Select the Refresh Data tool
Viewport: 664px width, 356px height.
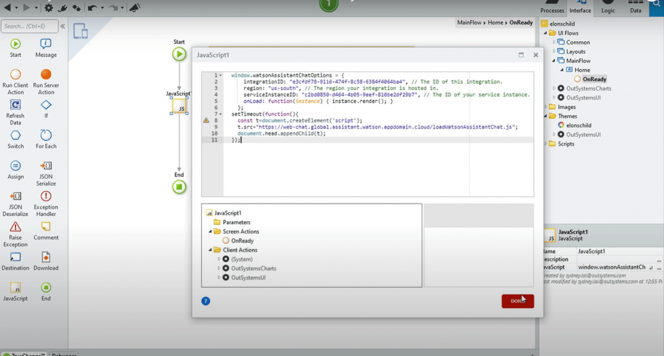pyautogui.click(x=15, y=105)
